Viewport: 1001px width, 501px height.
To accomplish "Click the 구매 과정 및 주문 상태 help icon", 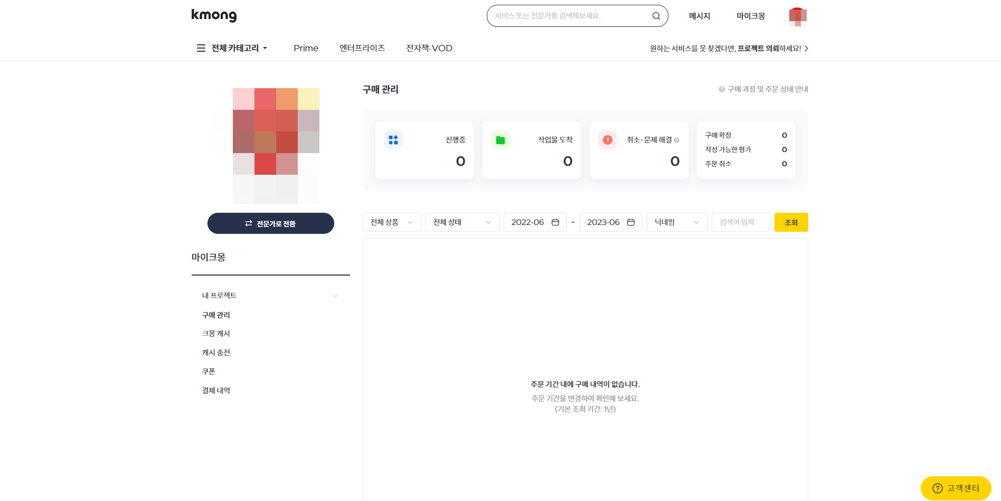I will (x=721, y=89).
